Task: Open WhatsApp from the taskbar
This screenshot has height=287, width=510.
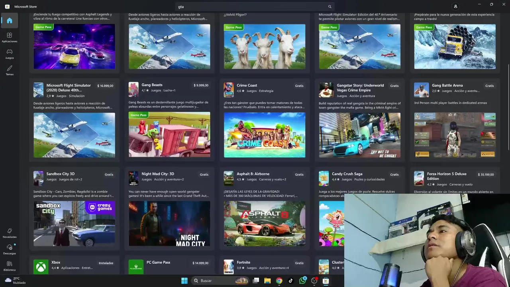Action: click(302, 281)
